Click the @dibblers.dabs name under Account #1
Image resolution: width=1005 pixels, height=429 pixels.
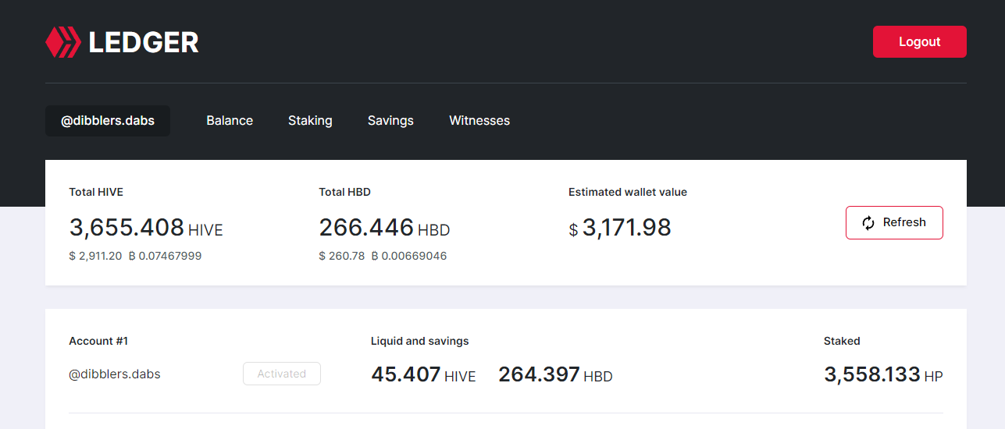click(x=115, y=374)
